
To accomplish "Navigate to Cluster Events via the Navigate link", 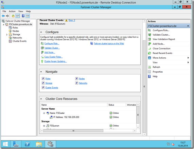I will 52,88.
